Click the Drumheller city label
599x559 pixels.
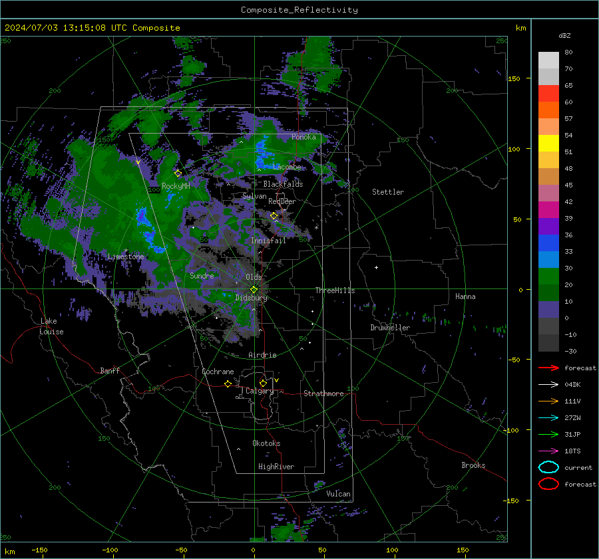390,328
